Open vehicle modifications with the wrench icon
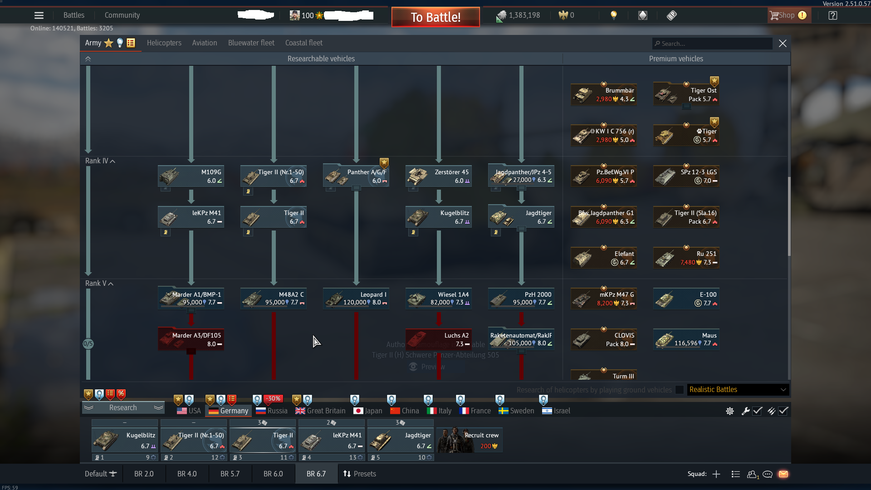Viewport: 871px width, 490px height. (x=746, y=411)
